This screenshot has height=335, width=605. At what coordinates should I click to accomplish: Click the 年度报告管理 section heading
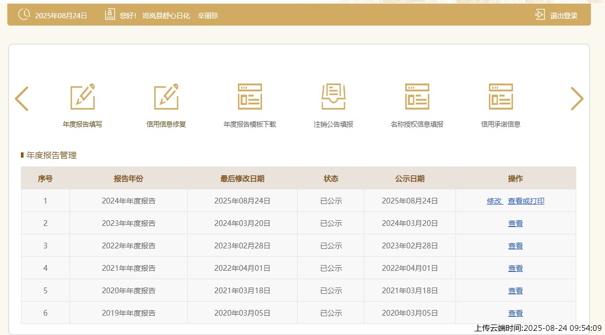[x=51, y=155]
